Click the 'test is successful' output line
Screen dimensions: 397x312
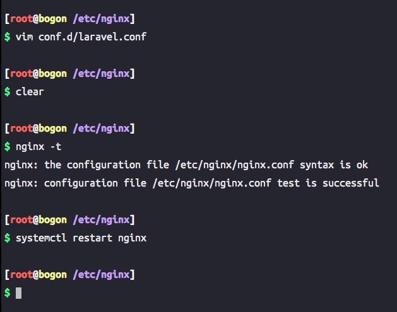coord(192,183)
